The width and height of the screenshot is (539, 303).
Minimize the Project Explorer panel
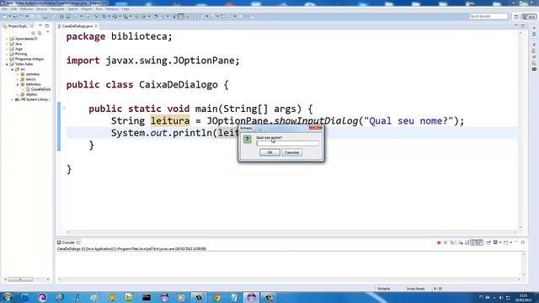(x=40, y=26)
